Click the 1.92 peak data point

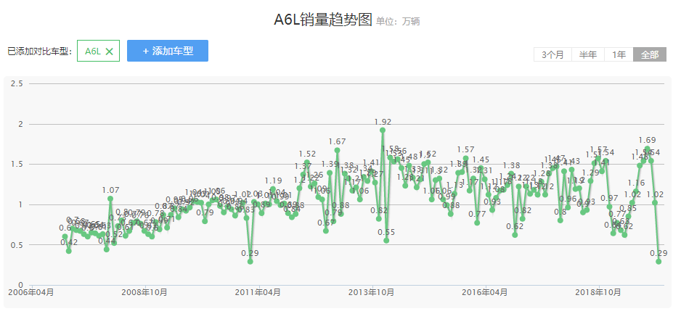[383, 130]
